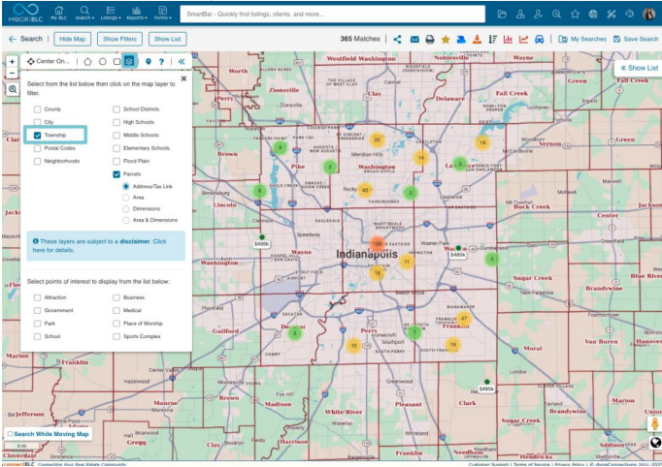This screenshot has height=467, width=662.
Task: Collapse map toolbar with double chevron
Action: click(181, 61)
